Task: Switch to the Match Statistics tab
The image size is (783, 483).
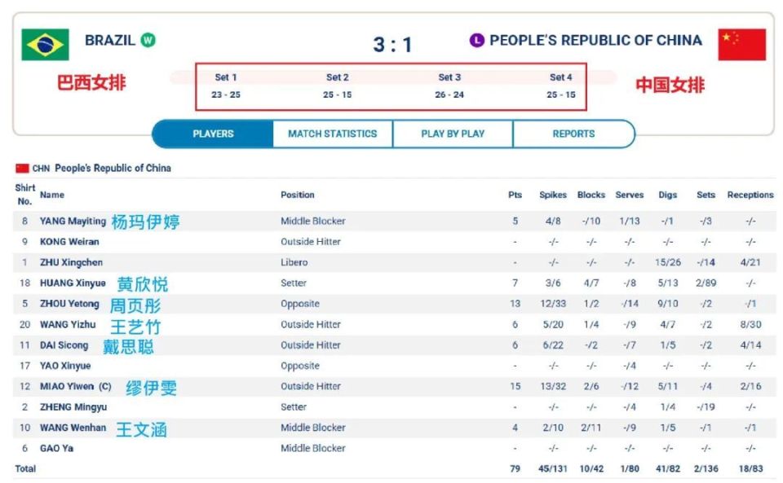Action: 333,134
